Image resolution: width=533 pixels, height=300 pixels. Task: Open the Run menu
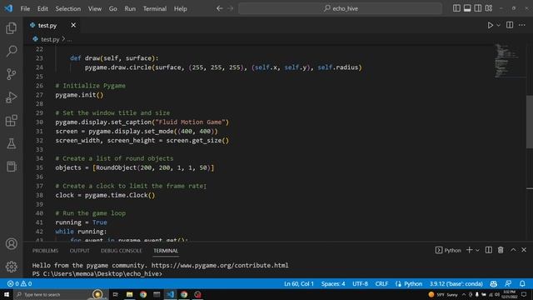[130, 8]
